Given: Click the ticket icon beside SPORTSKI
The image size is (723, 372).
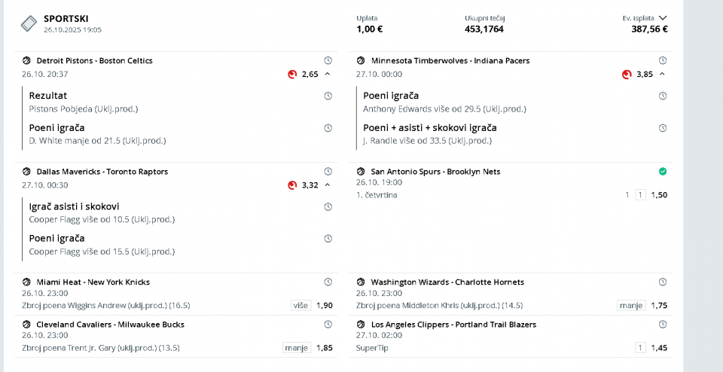Looking at the screenshot, I should click(x=29, y=23).
